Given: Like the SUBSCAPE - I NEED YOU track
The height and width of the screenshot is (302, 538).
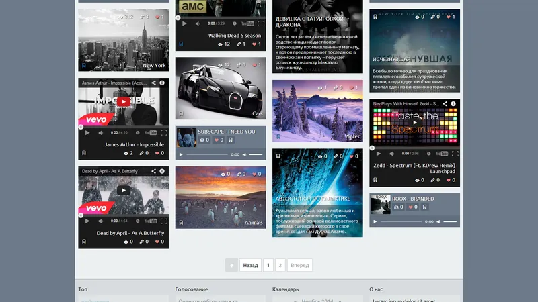Looking at the screenshot, I should (219, 140).
